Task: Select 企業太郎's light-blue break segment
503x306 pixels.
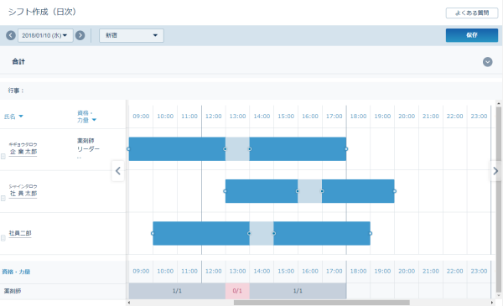Action: (237, 149)
